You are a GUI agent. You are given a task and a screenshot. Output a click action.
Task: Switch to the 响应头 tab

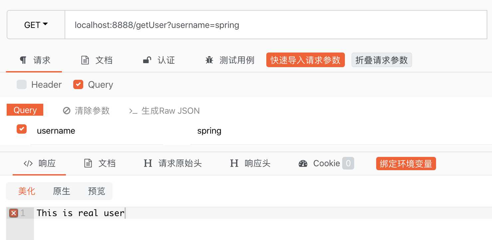[250, 164]
